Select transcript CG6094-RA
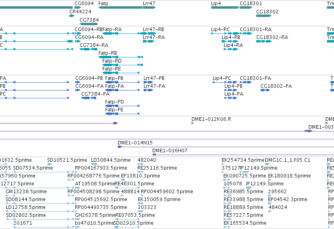334x229 pixels. (x=89, y=37)
